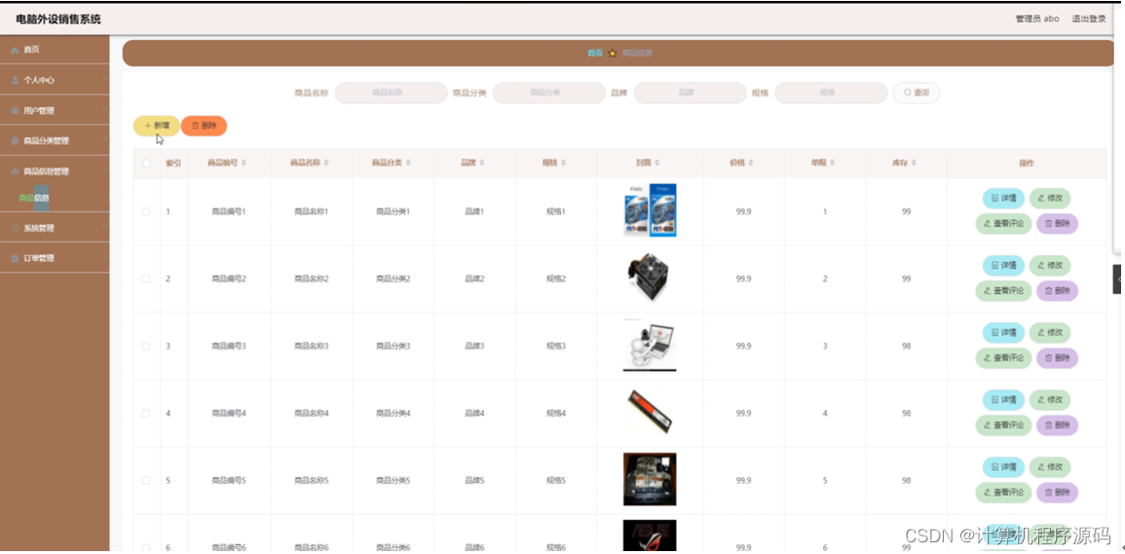Click 查看评论 button for 商品名称4

1003,425
